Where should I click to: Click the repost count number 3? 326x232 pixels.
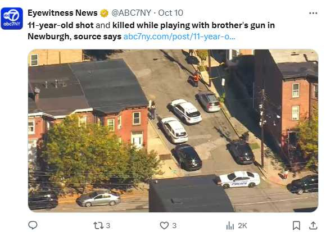point(108,226)
